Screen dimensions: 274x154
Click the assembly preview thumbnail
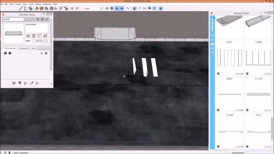tap(13, 33)
